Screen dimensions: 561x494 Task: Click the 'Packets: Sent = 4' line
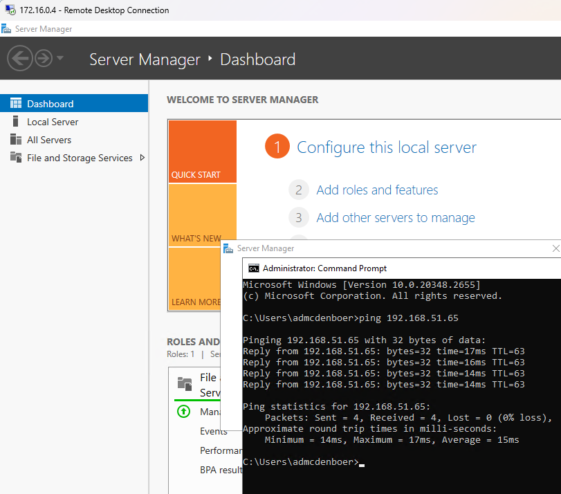click(409, 417)
